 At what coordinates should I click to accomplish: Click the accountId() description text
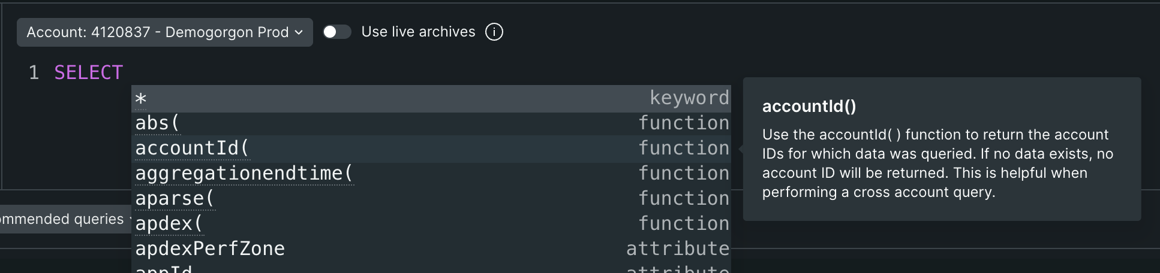click(937, 163)
